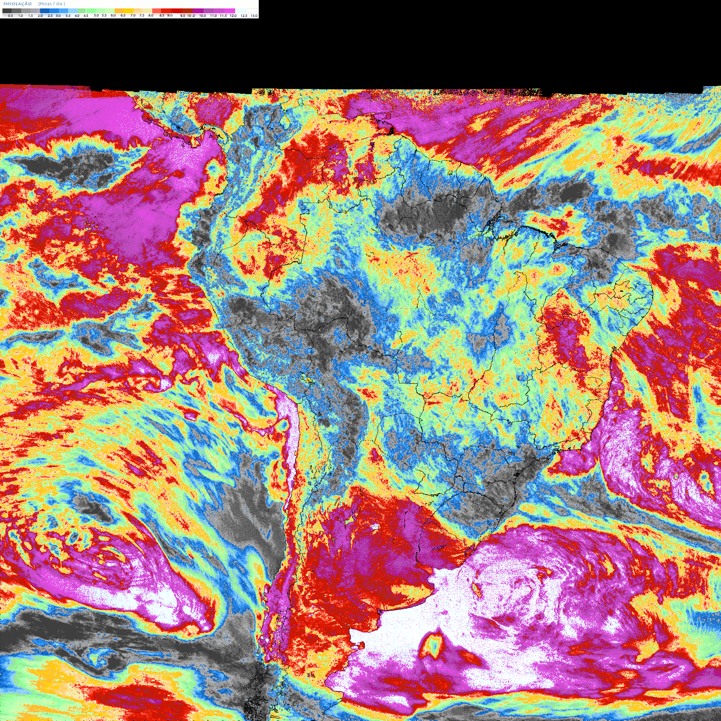Click the 9.5 legend value
Viewport: 721px width, 721px height.
pos(183,16)
